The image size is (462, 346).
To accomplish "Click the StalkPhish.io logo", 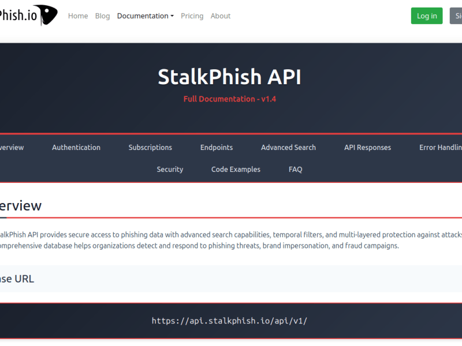I will tap(26, 16).
